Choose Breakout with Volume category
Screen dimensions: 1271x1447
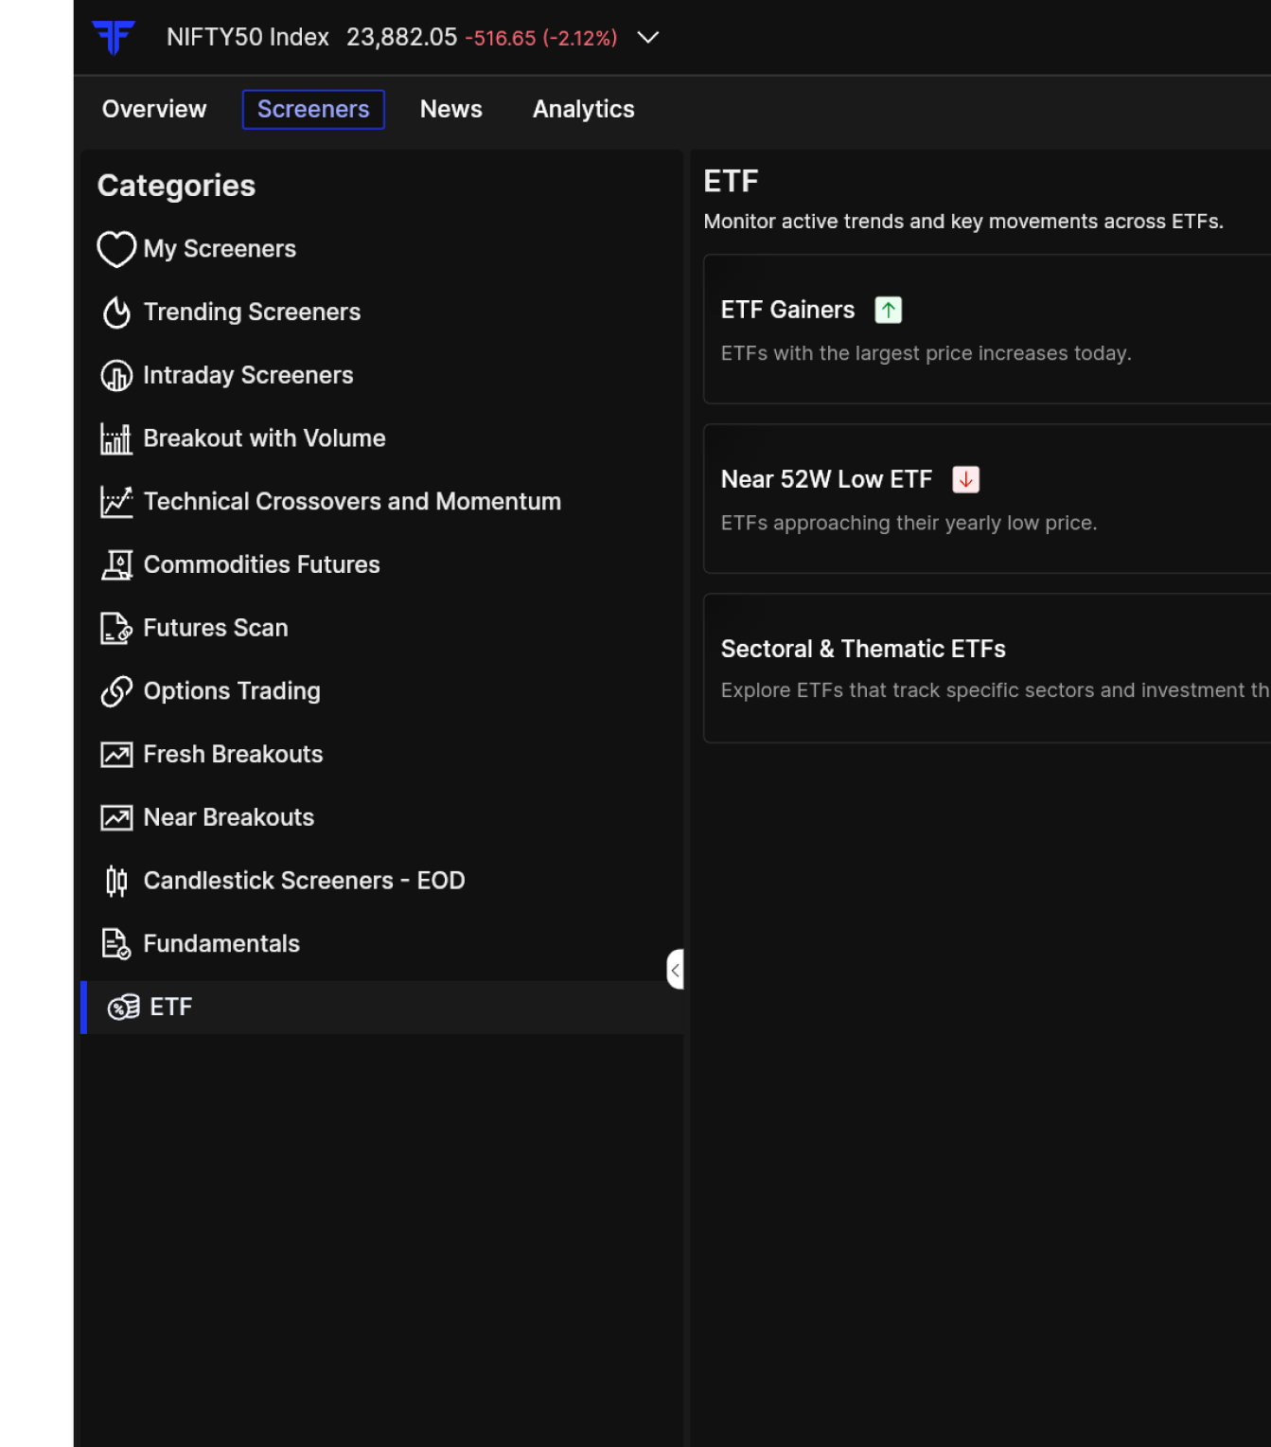pos(264,438)
